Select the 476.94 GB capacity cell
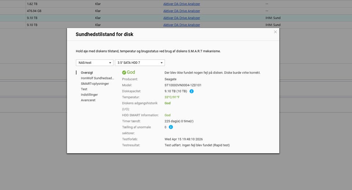Screen dimensions: 352x190 (34, 11)
